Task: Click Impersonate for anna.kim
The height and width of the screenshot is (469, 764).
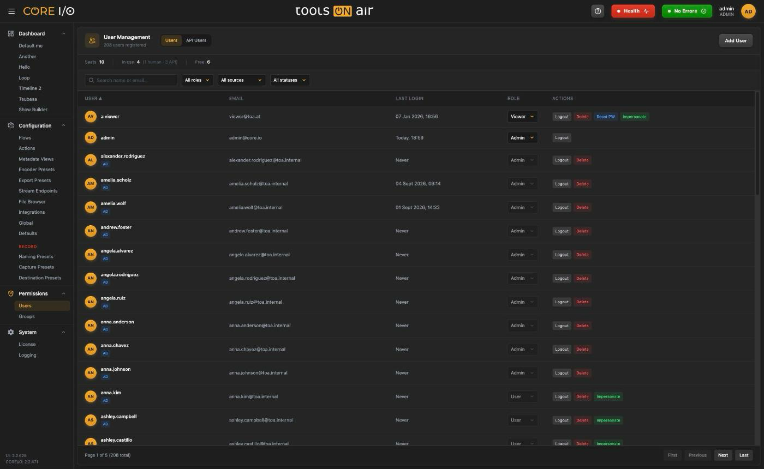Action: 608,396
